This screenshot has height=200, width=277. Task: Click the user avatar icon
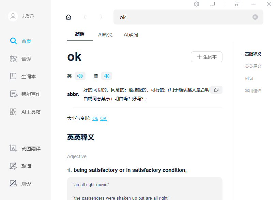coord(13,16)
